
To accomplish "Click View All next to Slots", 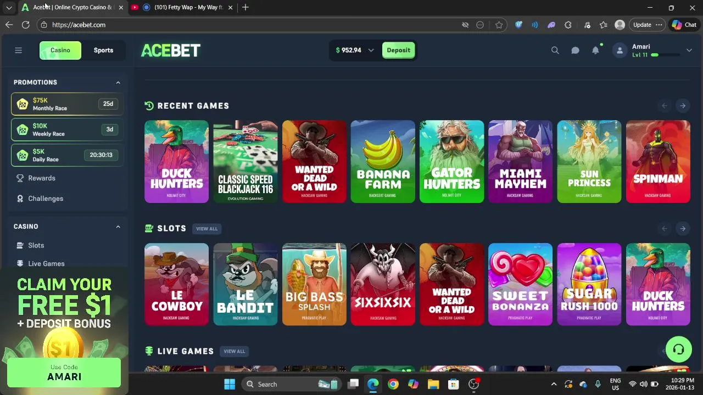I will 207,229.
